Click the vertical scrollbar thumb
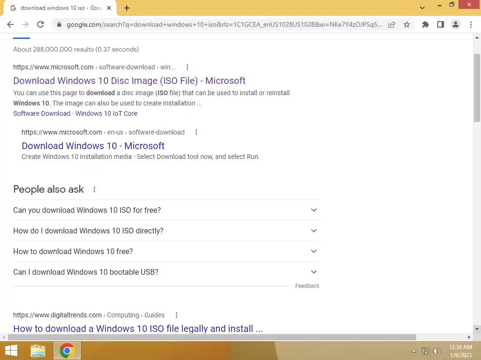This screenshot has height=360, width=481. [477, 88]
